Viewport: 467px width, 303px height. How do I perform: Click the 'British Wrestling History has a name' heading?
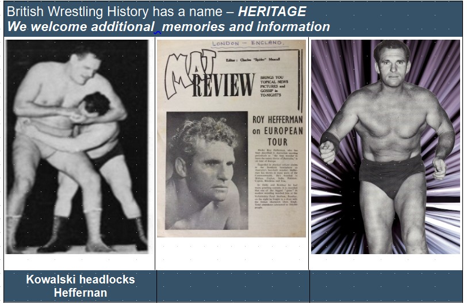click(x=114, y=11)
